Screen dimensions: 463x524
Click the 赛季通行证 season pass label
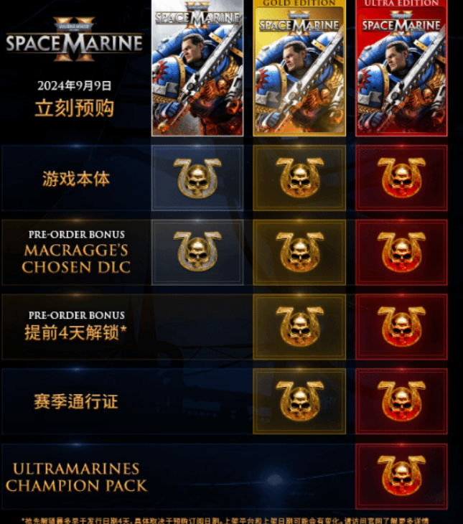(x=76, y=401)
